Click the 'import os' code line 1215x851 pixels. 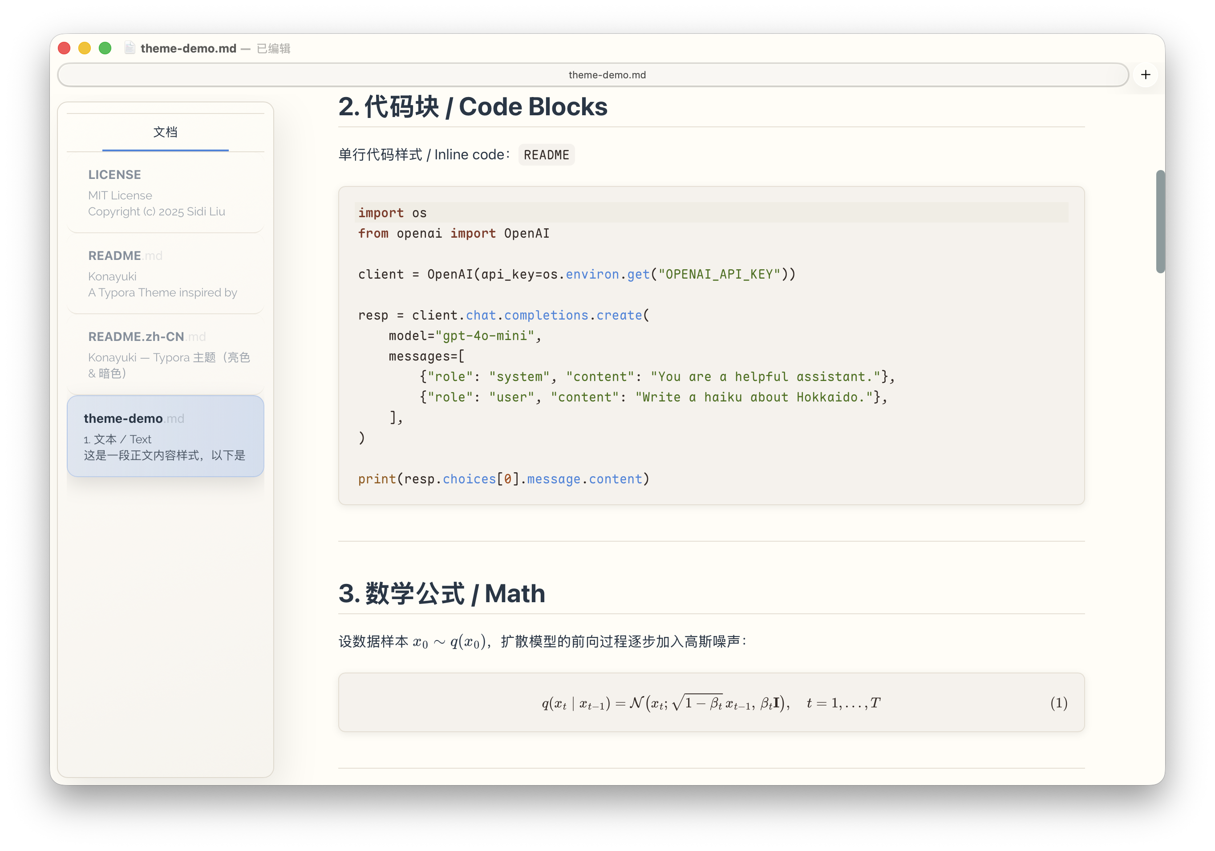pyautogui.click(x=393, y=213)
